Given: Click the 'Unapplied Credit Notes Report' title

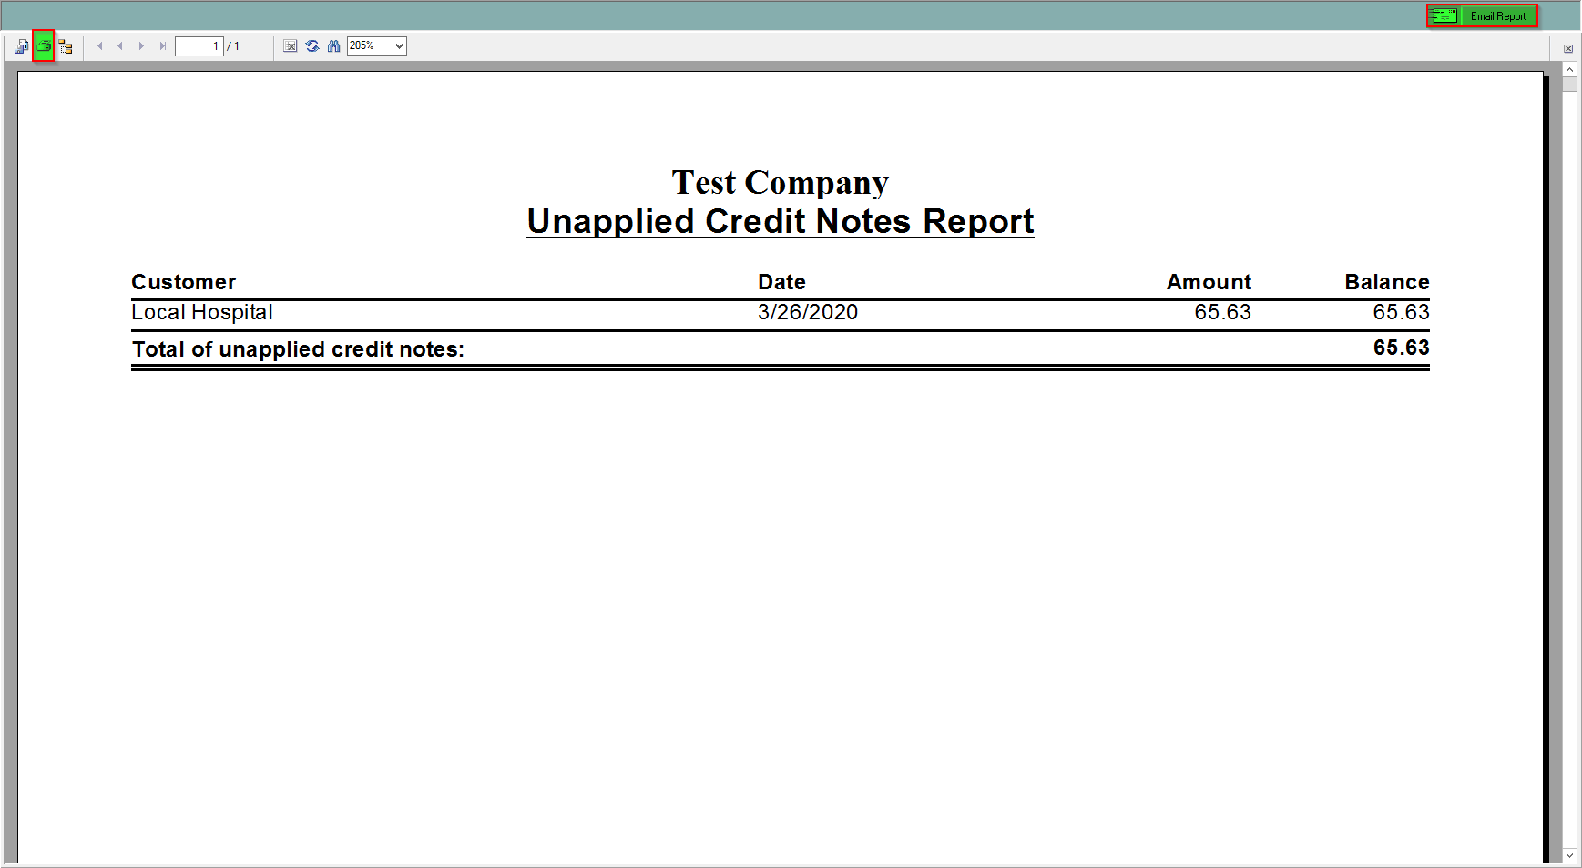Looking at the screenshot, I should click(x=781, y=222).
